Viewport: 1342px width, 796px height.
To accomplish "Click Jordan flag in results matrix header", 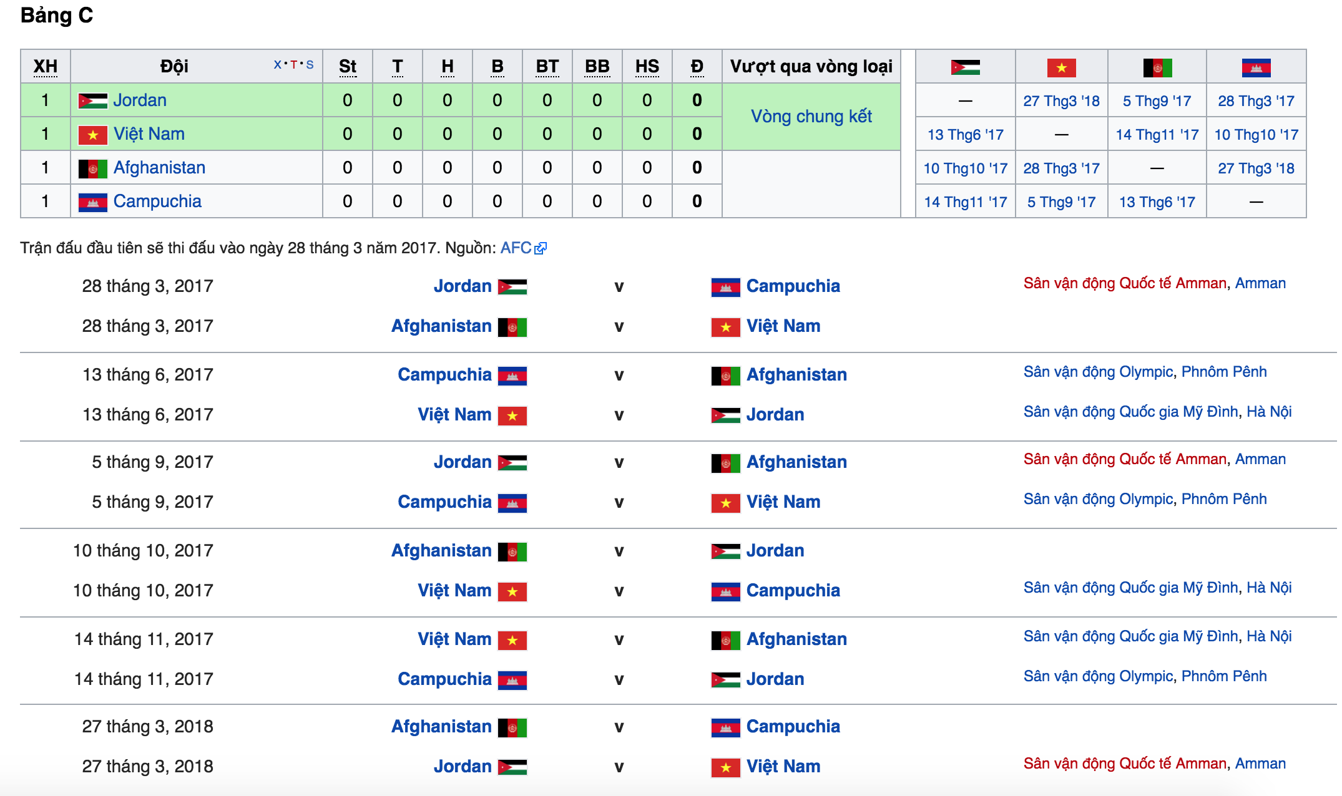I will (965, 67).
